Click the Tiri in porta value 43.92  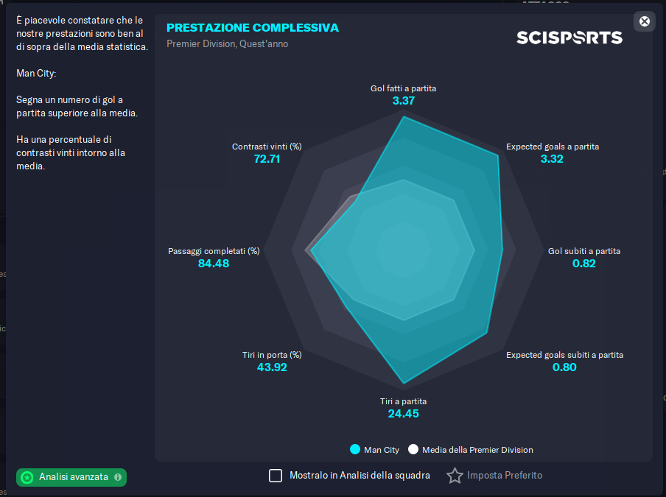(x=272, y=367)
